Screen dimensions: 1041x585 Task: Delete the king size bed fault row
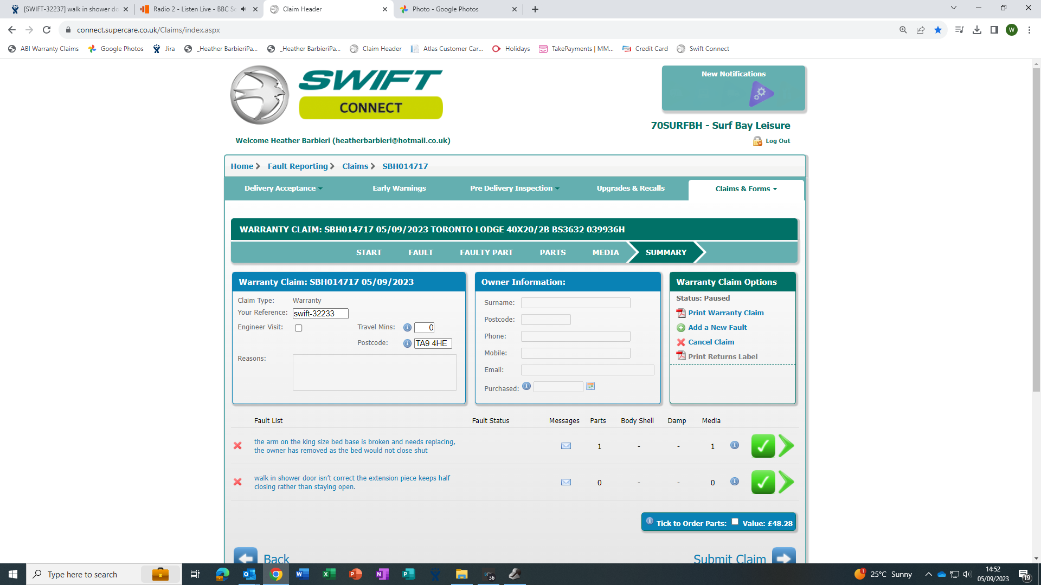pyautogui.click(x=237, y=446)
